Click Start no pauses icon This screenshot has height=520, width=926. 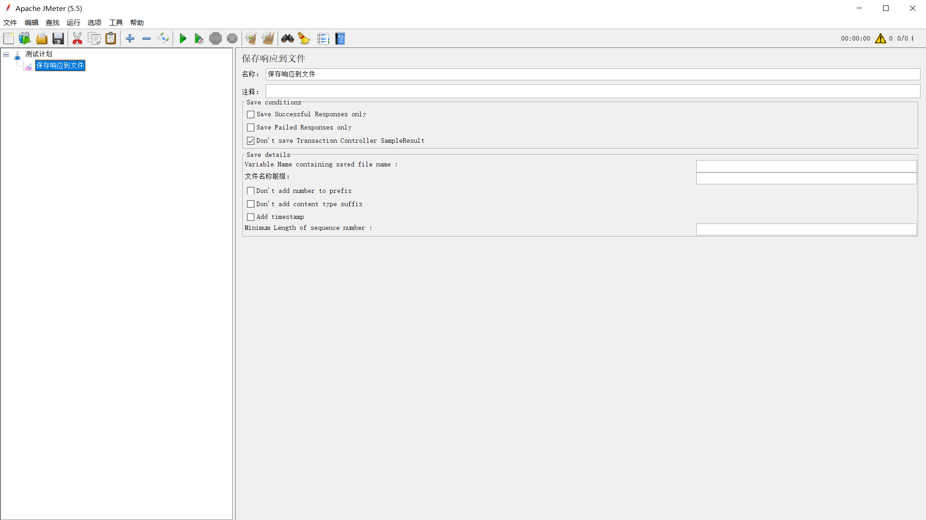(199, 39)
